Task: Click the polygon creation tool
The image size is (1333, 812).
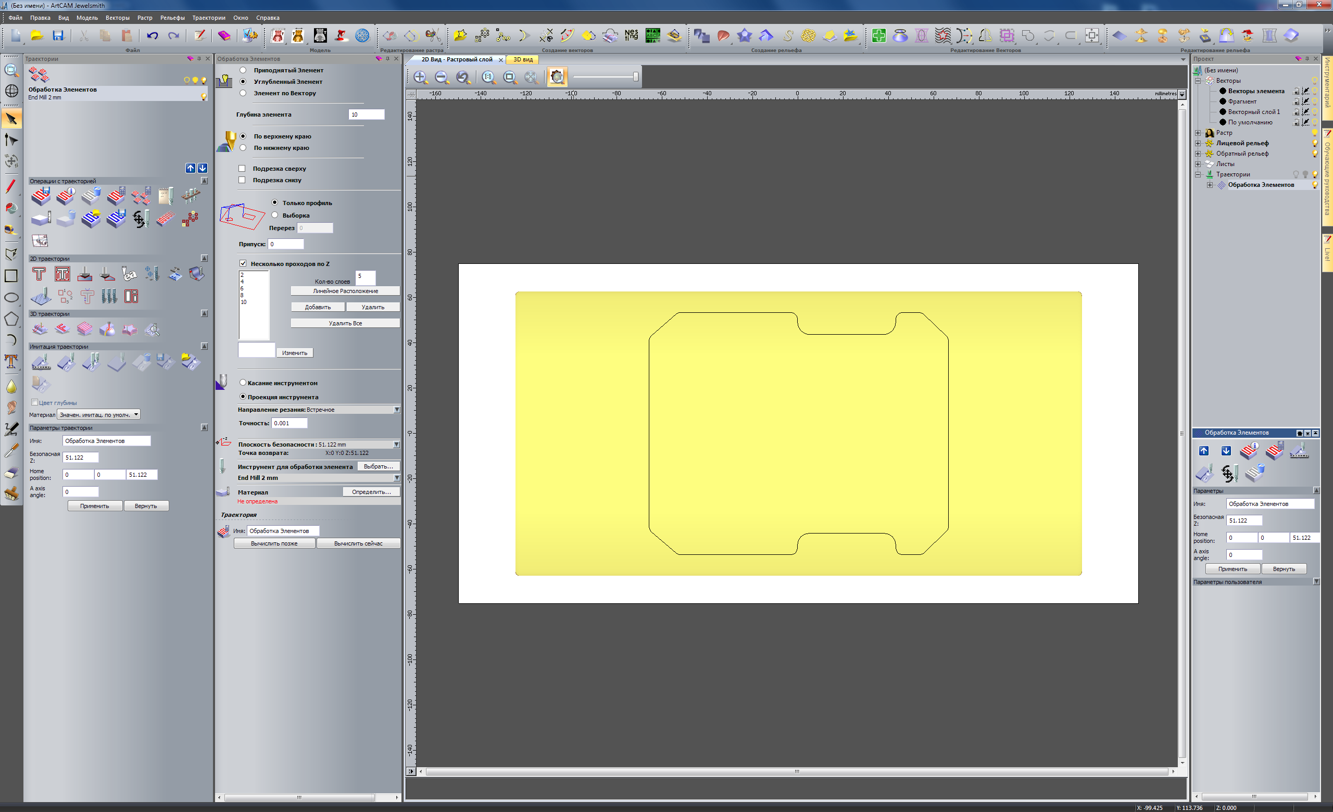Action: pyautogui.click(x=11, y=319)
